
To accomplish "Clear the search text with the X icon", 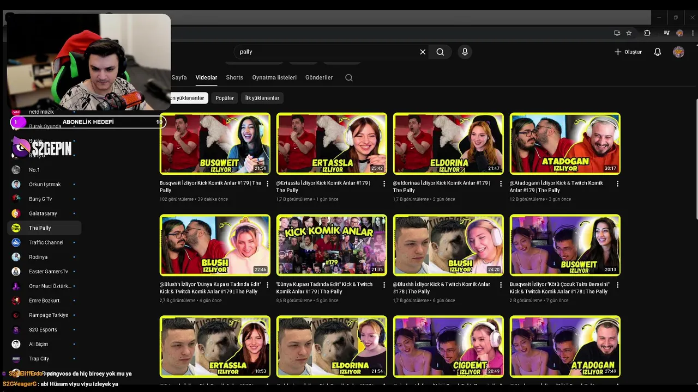I will tap(423, 52).
